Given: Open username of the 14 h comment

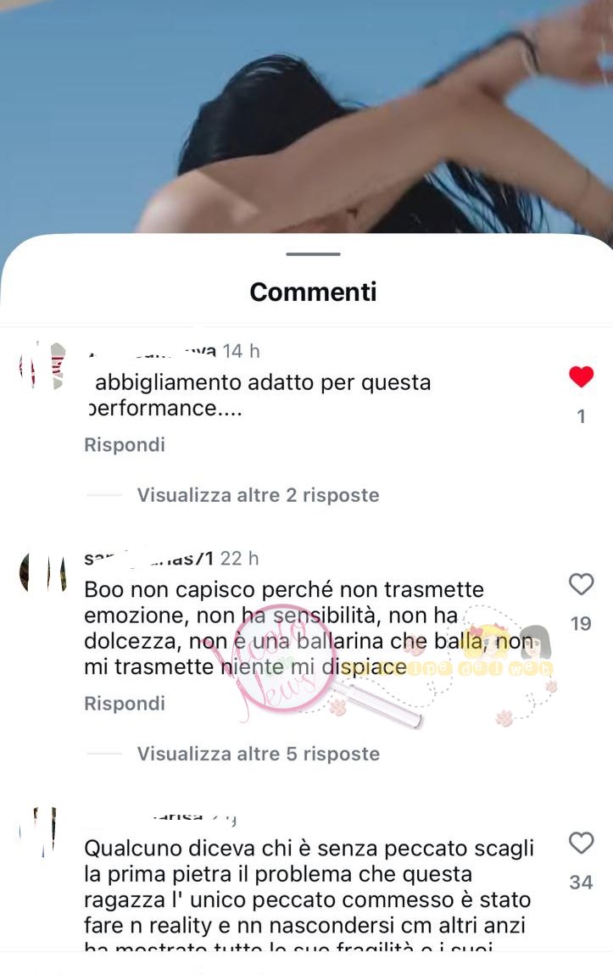Looking at the screenshot, I should [153, 351].
